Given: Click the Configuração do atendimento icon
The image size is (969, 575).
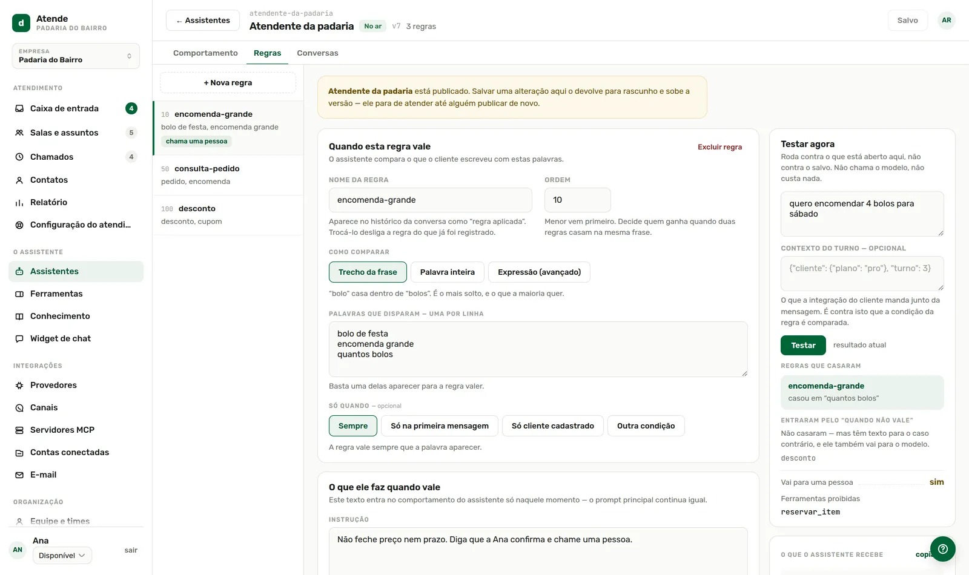Looking at the screenshot, I should (19, 225).
